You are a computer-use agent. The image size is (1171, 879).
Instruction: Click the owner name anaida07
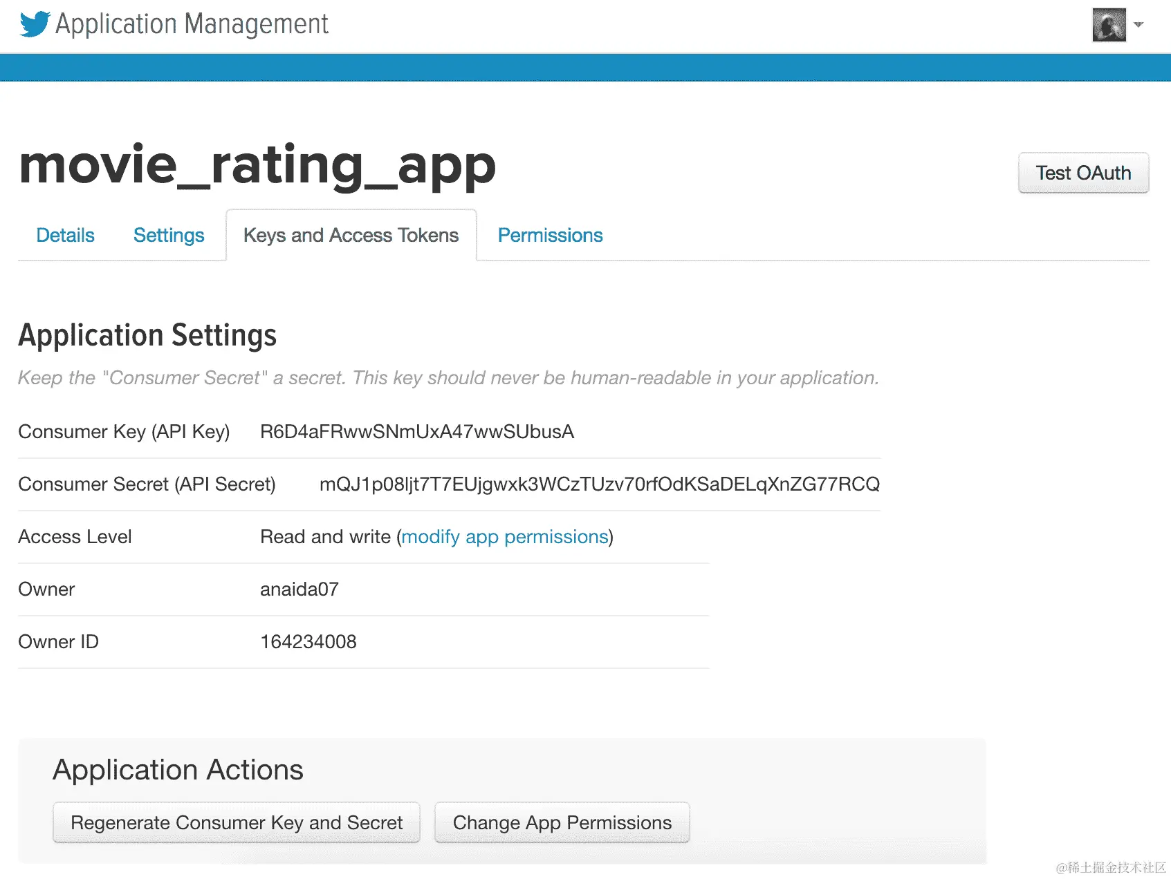[299, 589]
